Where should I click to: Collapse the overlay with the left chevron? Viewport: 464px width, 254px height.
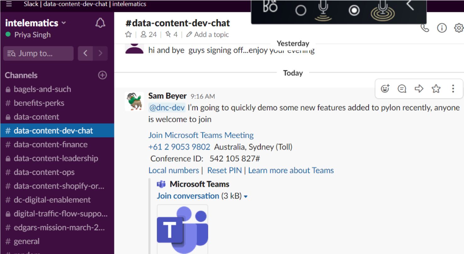(410, 5)
